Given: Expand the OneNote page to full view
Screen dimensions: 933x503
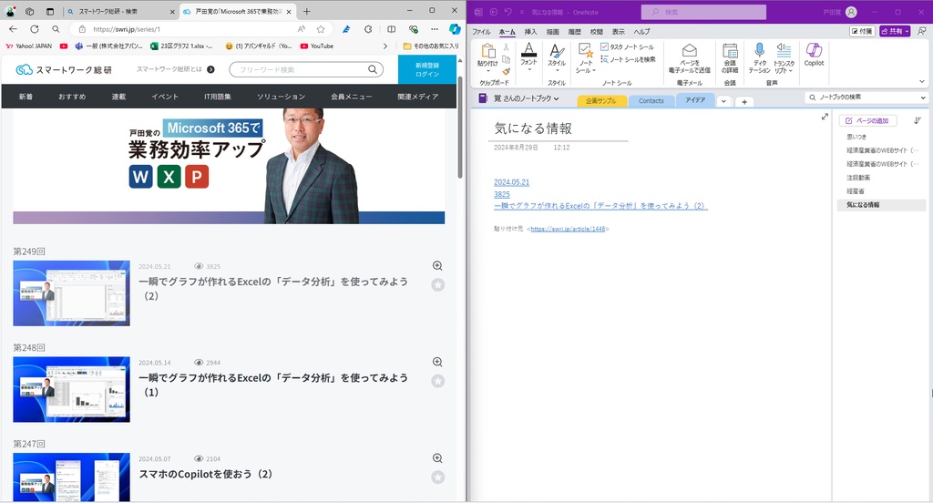Looking at the screenshot, I should [x=825, y=117].
